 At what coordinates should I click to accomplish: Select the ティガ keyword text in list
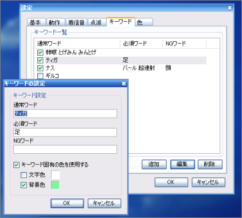(x=52, y=60)
